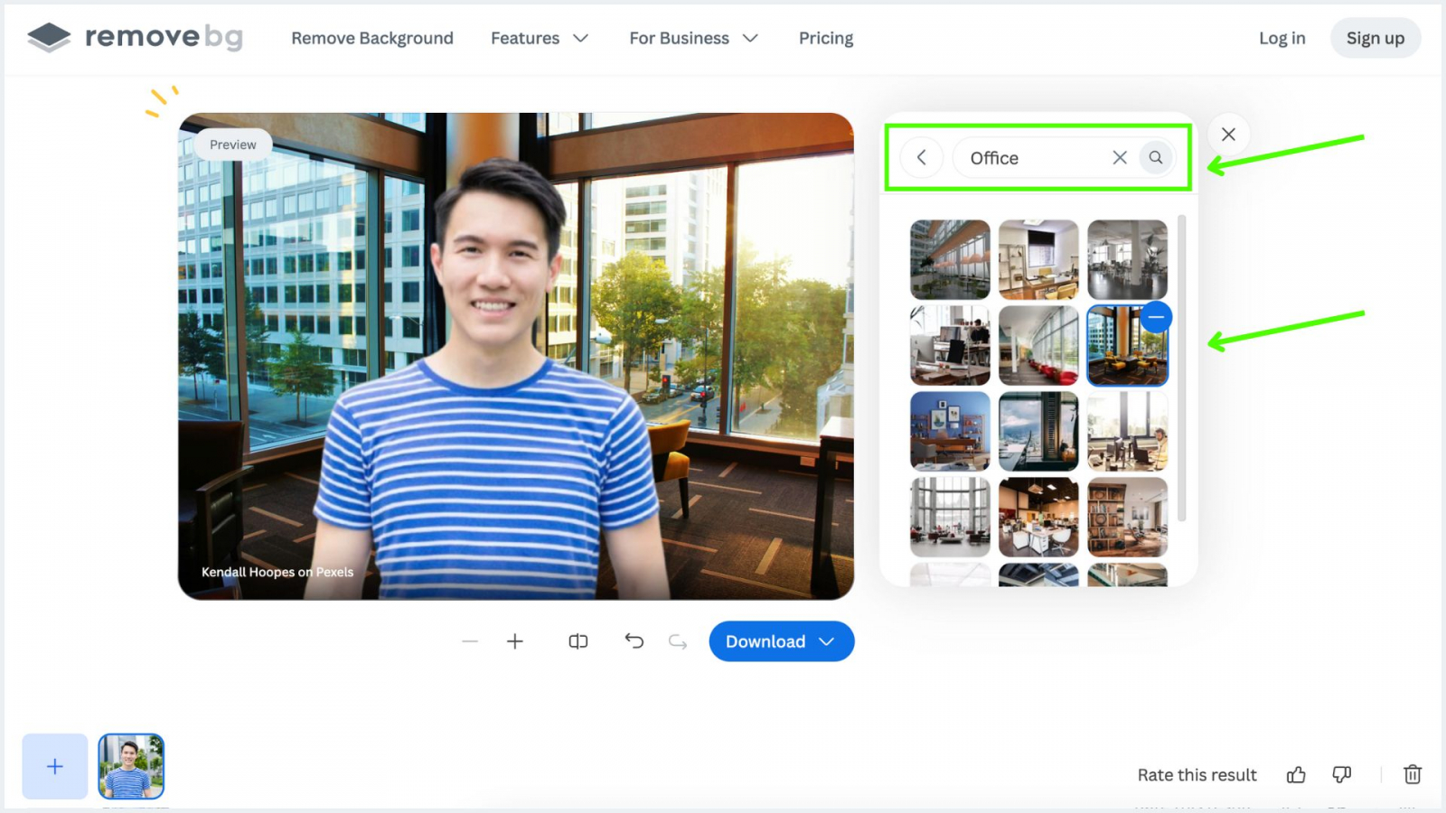Expand the For Business menu
The image size is (1446, 813).
(x=694, y=38)
